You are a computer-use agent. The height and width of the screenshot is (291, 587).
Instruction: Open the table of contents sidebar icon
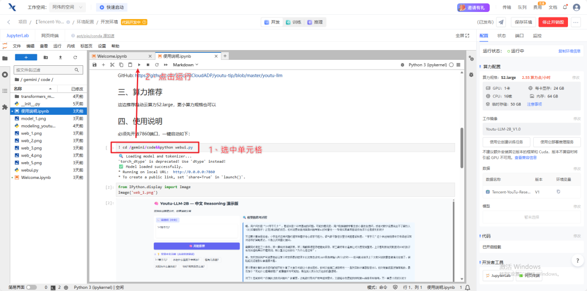click(5, 91)
